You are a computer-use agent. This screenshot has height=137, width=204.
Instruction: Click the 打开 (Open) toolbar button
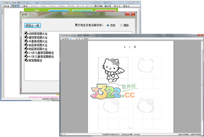[15, 6]
